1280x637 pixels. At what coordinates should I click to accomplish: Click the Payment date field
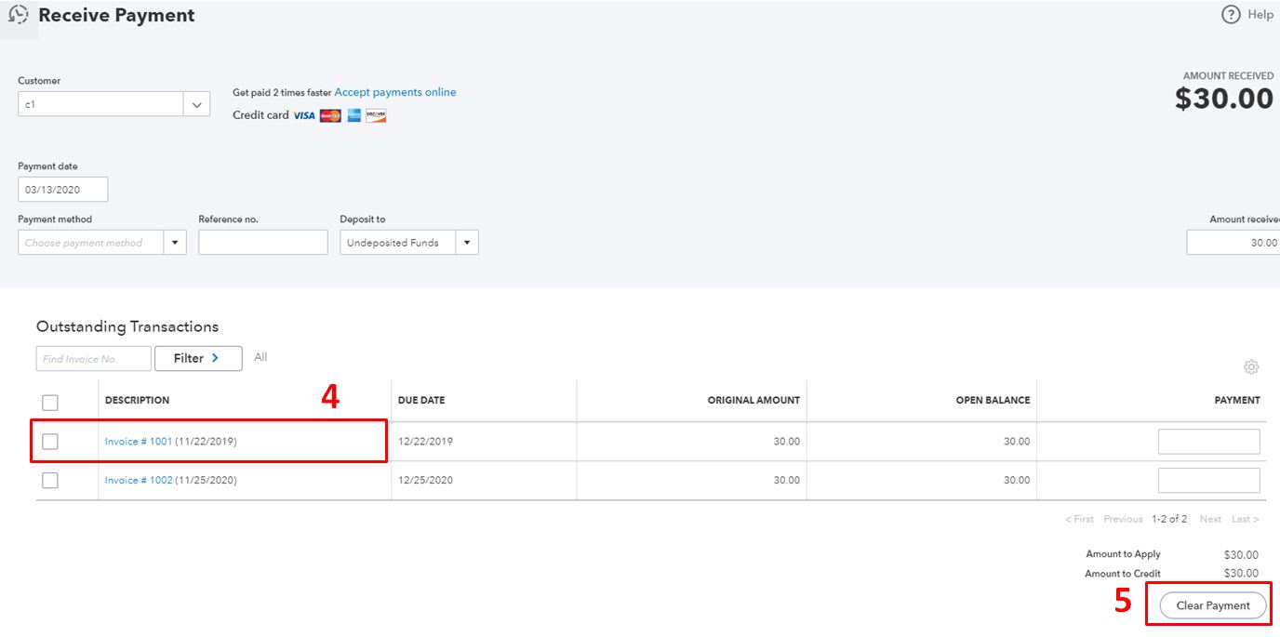tap(62, 189)
